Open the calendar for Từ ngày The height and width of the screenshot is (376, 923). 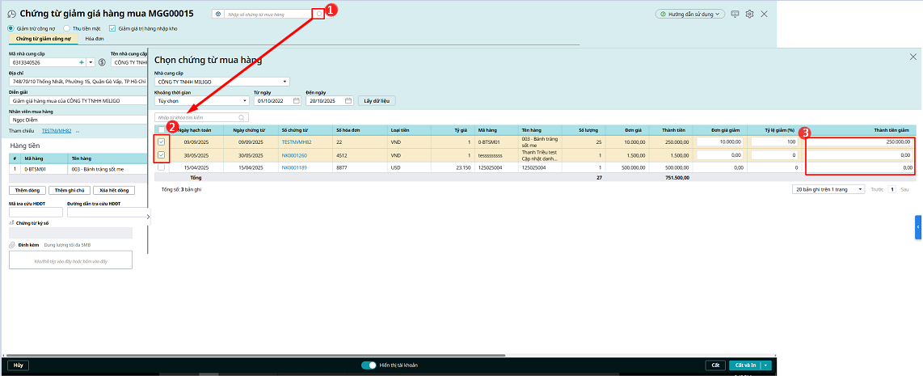[297, 101]
